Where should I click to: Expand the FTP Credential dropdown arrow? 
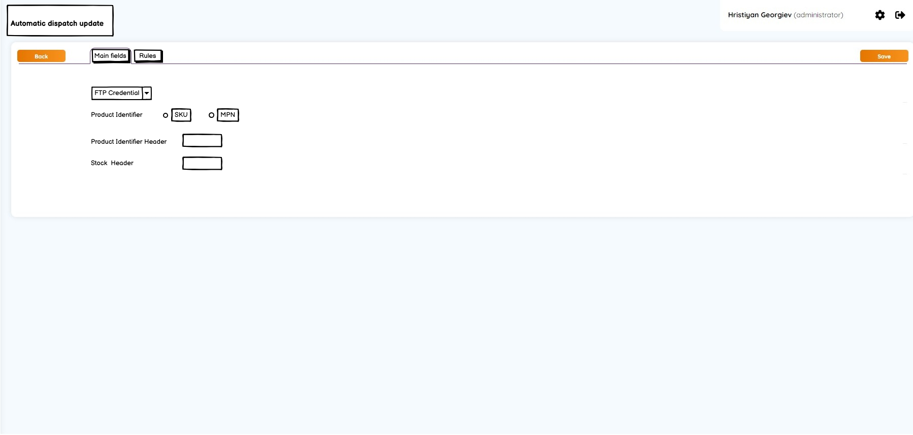point(147,94)
